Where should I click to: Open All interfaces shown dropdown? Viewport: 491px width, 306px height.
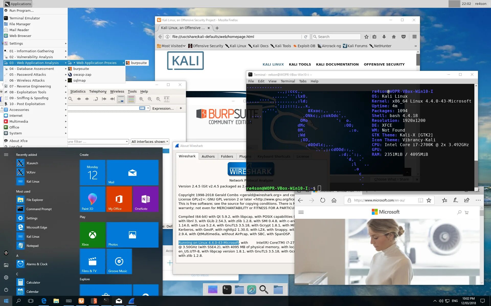click(150, 142)
